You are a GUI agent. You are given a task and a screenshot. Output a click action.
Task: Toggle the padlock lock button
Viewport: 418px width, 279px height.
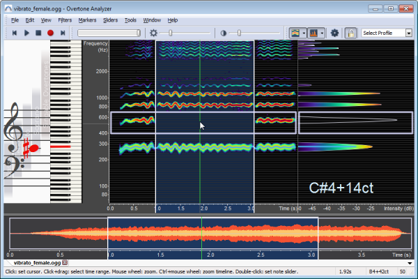(x=351, y=33)
